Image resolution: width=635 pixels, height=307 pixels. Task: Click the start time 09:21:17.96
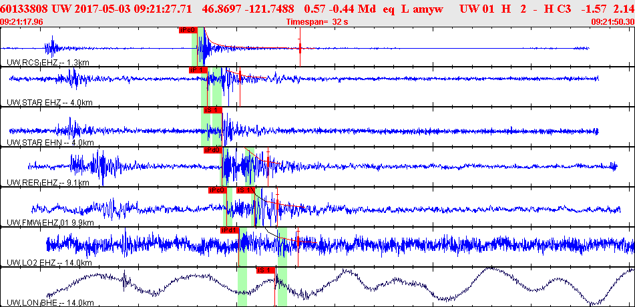click(22, 22)
